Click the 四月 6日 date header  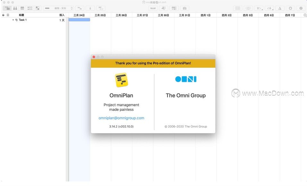tap(269, 15)
